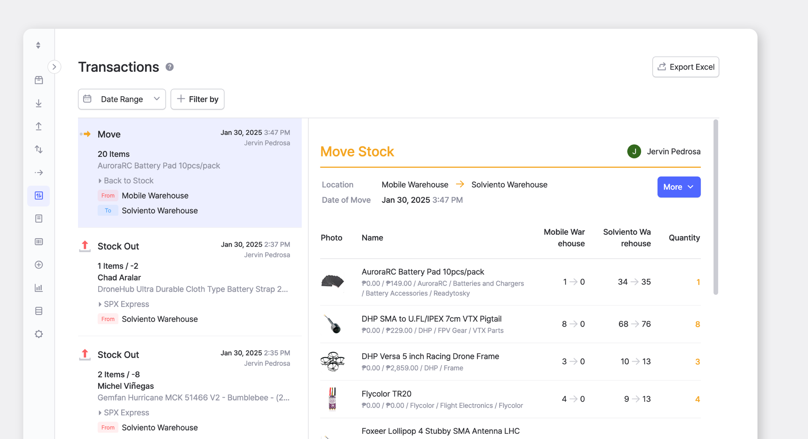The image size is (808, 439).
Task: Expand SPX Express details under Chad Aralar
Action: pos(123,304)
